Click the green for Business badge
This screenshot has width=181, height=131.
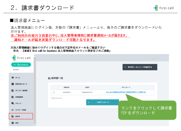pos(21,65)
